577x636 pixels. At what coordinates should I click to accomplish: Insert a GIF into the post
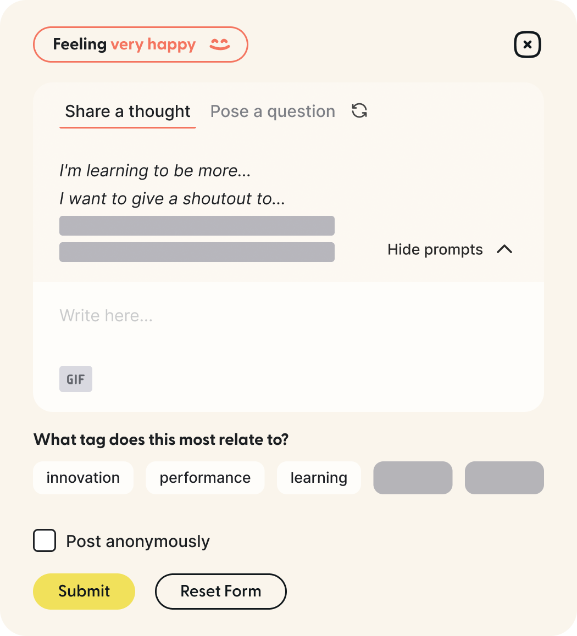tap(76, 379)
